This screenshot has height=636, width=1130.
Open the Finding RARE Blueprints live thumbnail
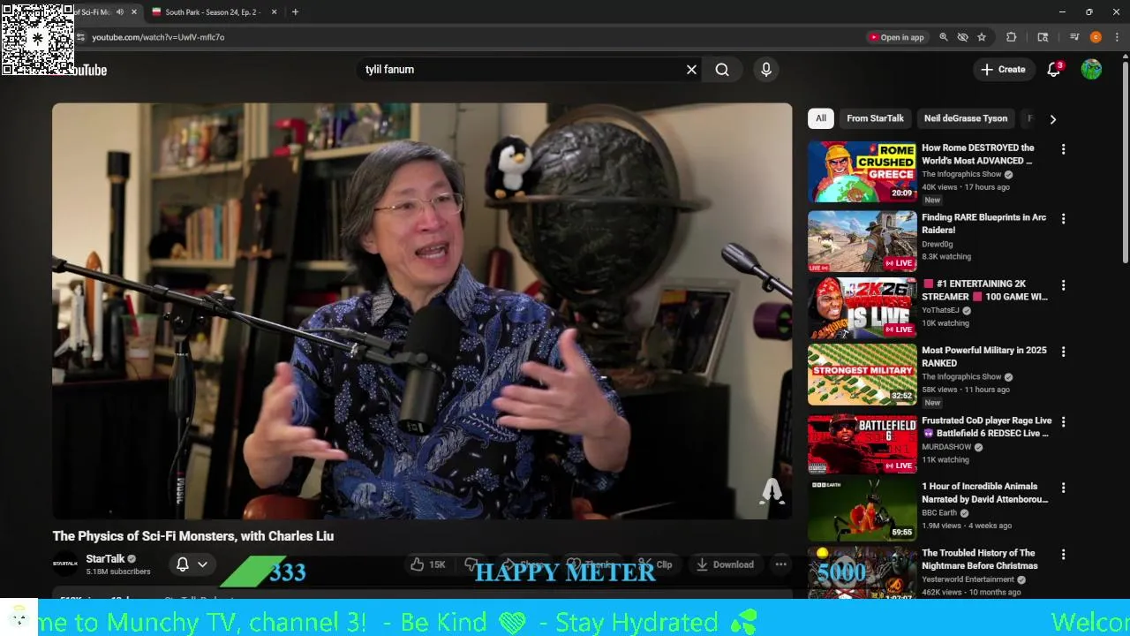[x=862, y=241]
